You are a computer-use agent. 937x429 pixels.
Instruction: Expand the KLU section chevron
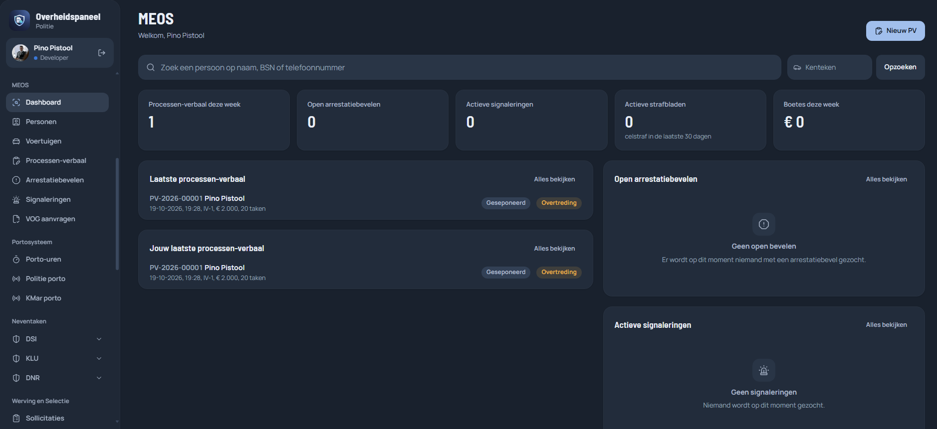(x=99, y=358)
